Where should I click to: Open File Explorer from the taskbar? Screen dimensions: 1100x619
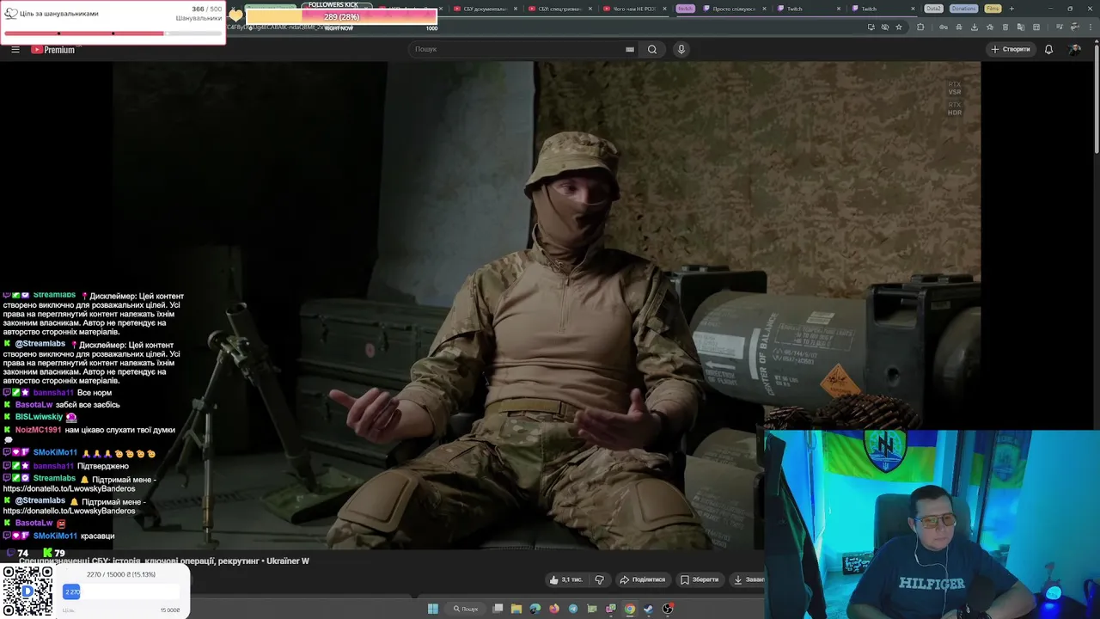pos(516,609)
